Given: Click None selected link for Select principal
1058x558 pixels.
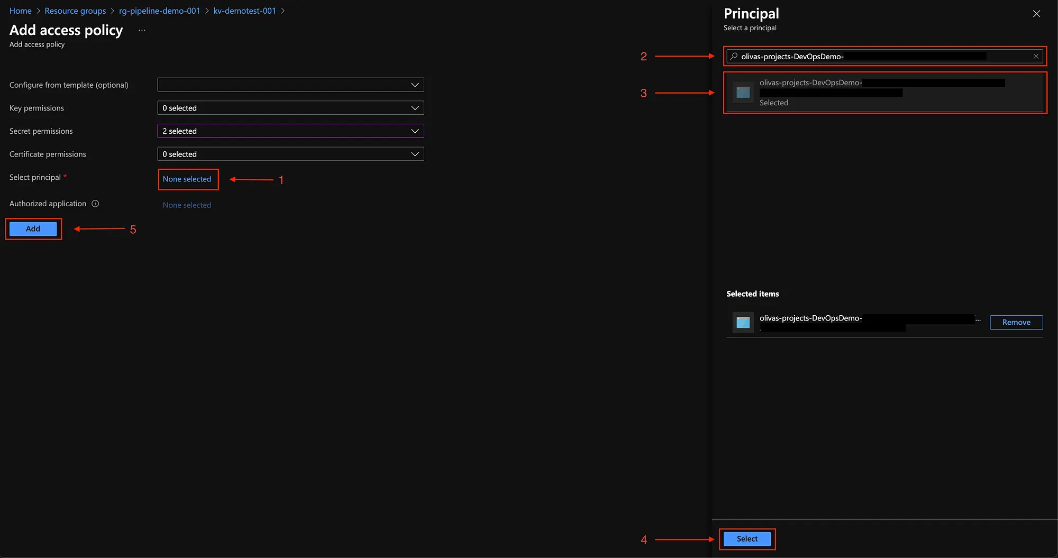Looking at the screenshot, I should [x=187, y=179].
